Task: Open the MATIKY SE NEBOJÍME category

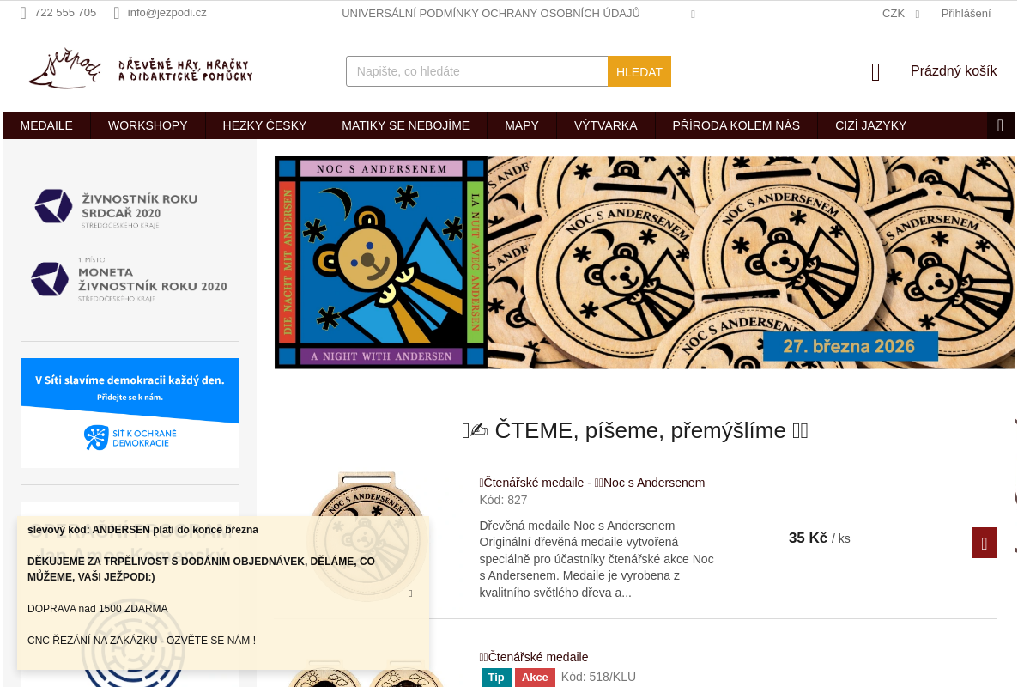Action: pyautogui.click(x=405, y=125)
